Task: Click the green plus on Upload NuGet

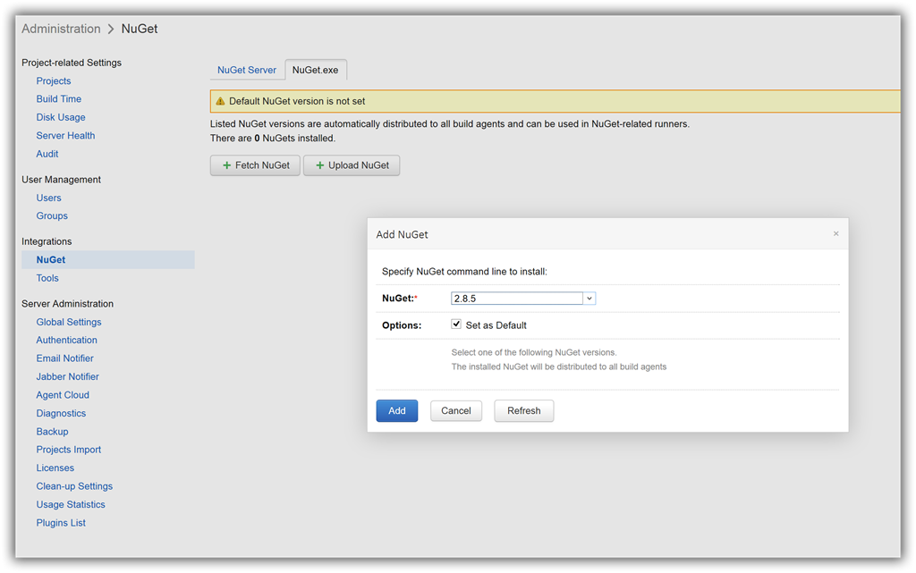Action: coord(319,165)
